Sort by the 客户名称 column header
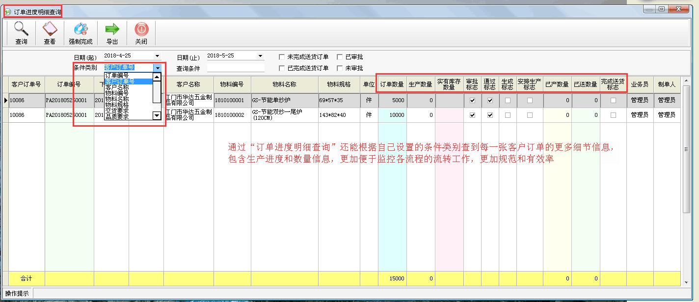The image size is (699, 302). pyautogui.click(x=189, y=84)
